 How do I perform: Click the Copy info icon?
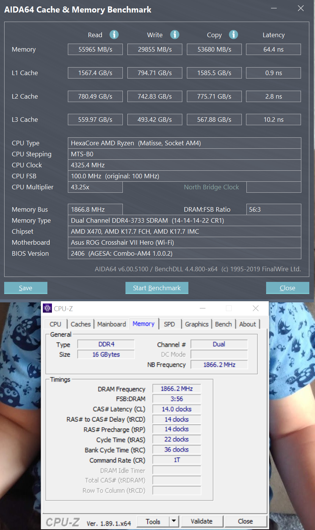pos(234,35)
